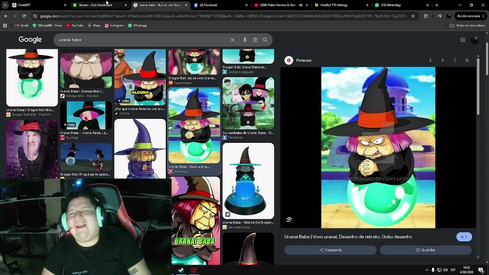This screenshot has width=489, height=275.
Task: Show previous image in preview panel
Action: click(x=430, y=60)
